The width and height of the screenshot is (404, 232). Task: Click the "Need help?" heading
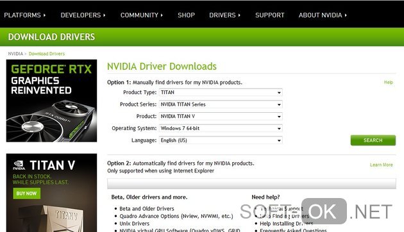click(x=265, y=197)
